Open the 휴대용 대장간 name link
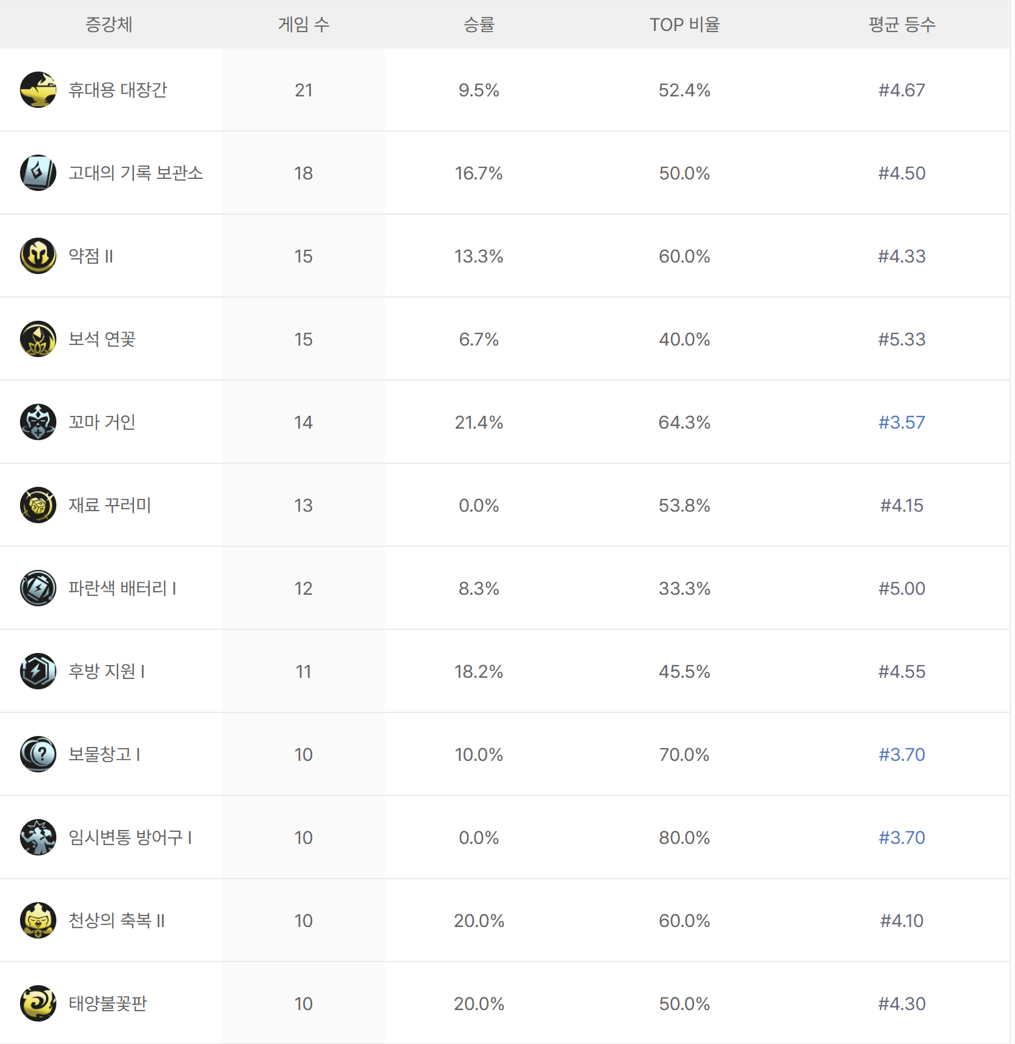Image resolution: width=1015 pixels, height=1044 pixels. (118, 90)
